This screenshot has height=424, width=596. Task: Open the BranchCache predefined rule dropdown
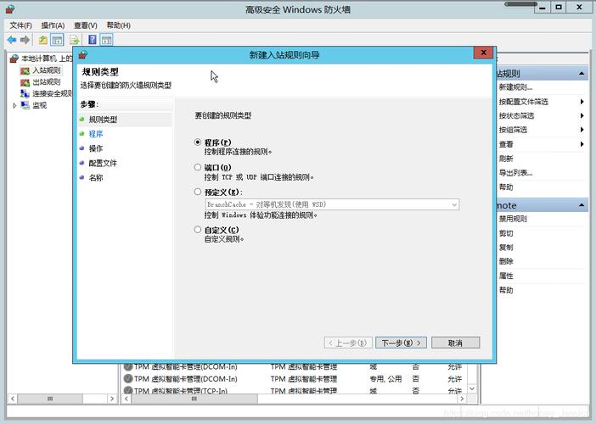332,204
